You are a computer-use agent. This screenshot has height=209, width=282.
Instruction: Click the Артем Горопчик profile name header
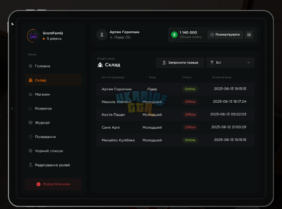(124, 32)
